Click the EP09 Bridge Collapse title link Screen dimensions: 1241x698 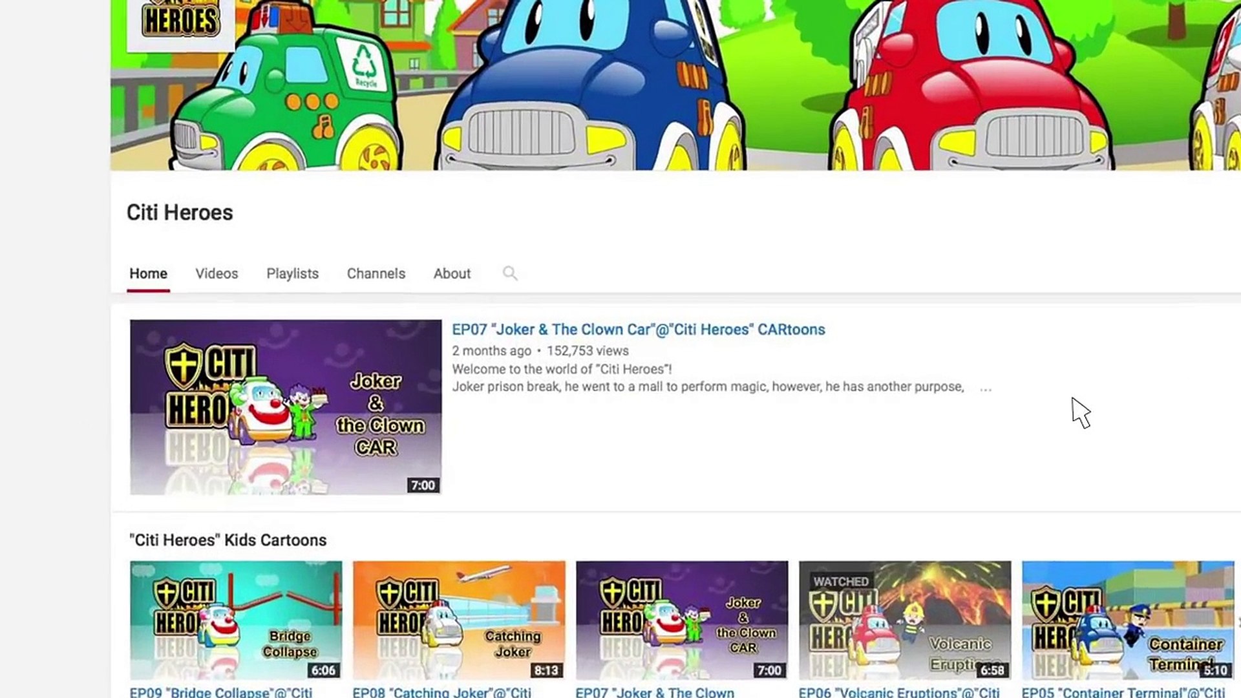[x=221, y=692]
